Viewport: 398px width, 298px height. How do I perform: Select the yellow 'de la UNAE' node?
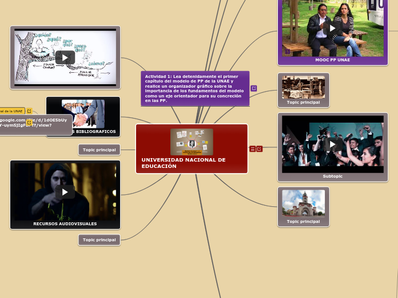point(12,111)
